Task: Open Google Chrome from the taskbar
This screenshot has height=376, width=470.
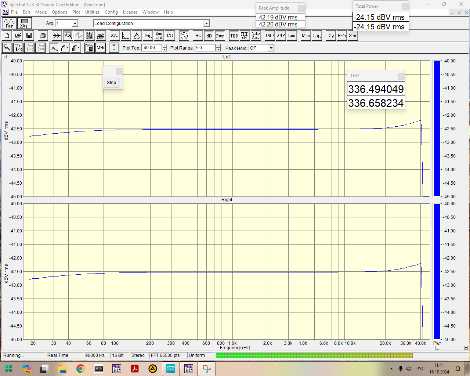Action: [81, 369]
